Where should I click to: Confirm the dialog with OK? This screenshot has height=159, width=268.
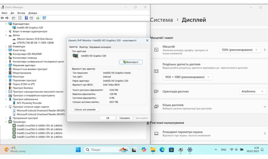[x=108, y=118]
